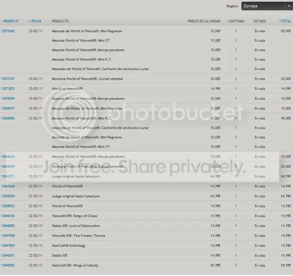
Task: Select product StarCraft II®: Wings of Liberty
Action: [x=75, y=265]
